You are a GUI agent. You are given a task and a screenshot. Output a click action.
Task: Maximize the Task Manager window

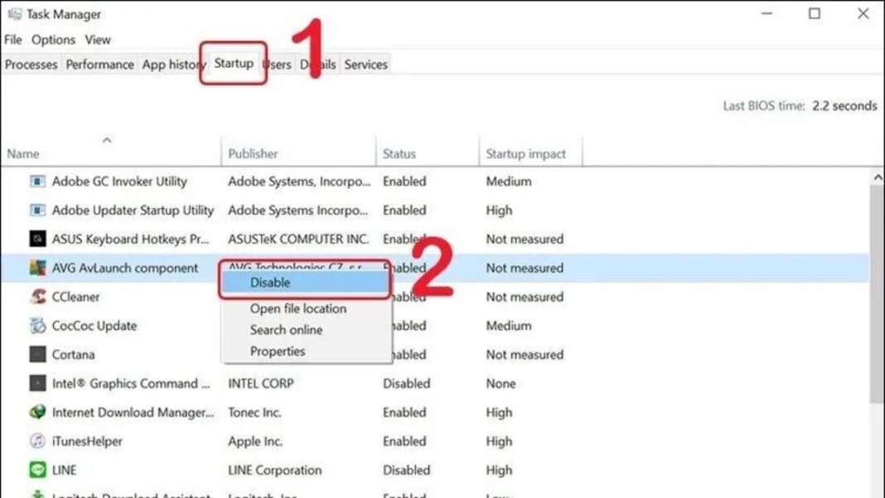pyautogui.click(x=815, y=13)
